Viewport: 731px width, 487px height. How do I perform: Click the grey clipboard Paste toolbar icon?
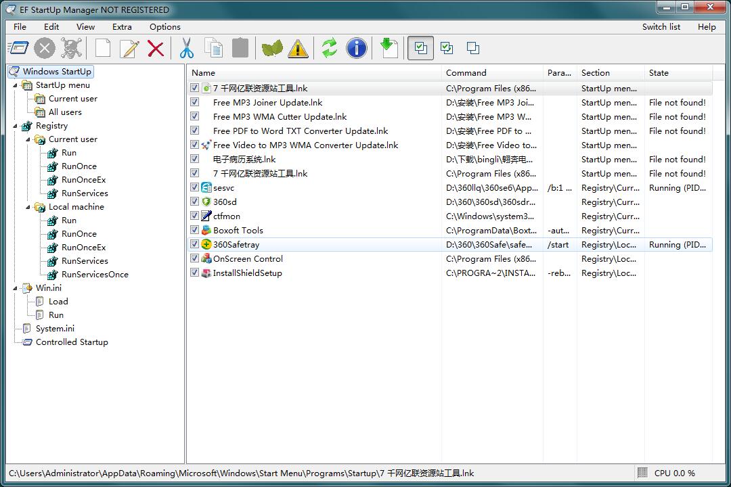coord(240,48)
